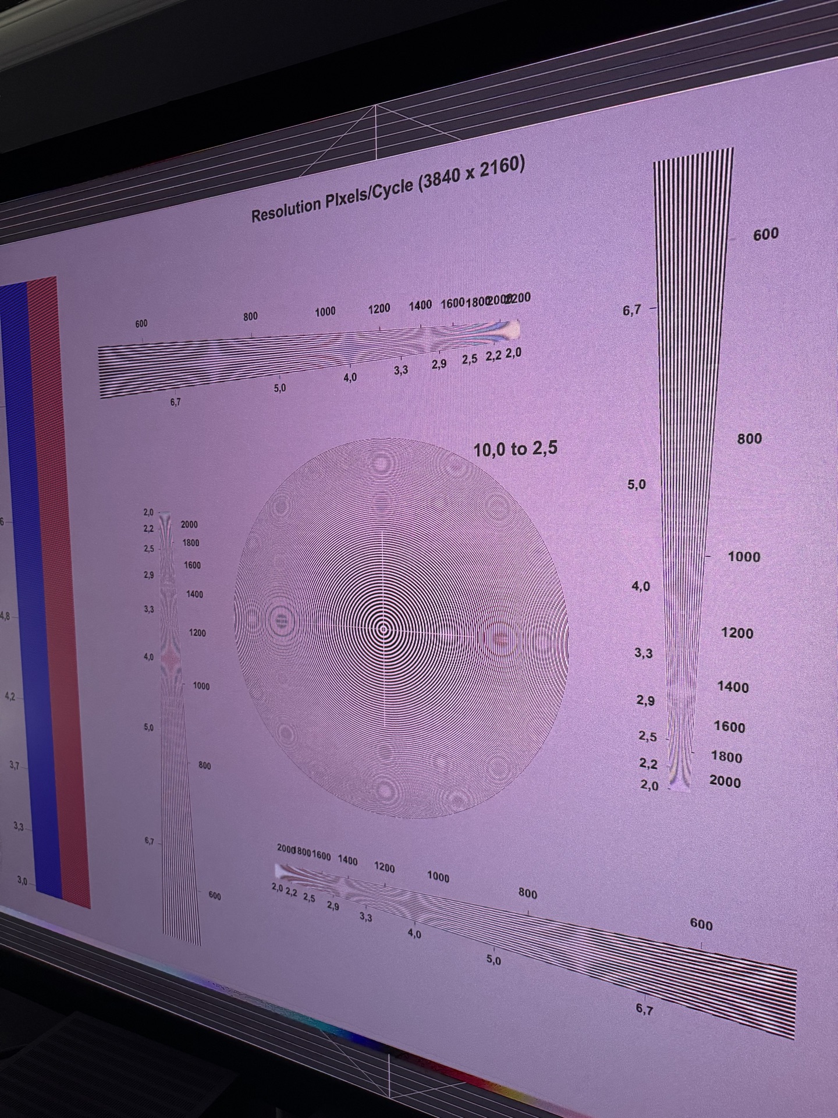
Task: Click "5,0" below the bottom horizontal wedge
Action: pyautogui.click(x=493, y=960)
